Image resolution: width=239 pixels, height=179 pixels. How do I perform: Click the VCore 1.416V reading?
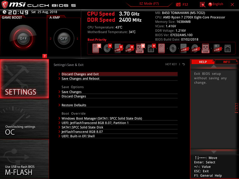pos(166,26)
